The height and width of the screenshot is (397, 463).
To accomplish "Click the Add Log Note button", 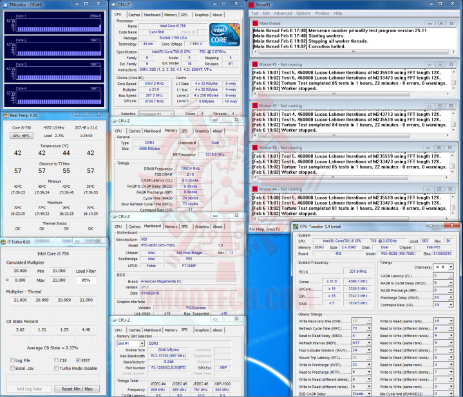I will (x=29, y=389).
